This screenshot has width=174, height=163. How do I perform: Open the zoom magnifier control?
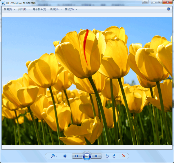(x=53, y=156)
